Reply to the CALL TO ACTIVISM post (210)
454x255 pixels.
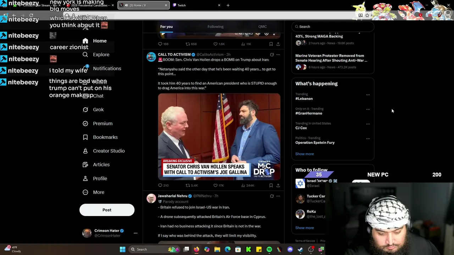(163, 185)
